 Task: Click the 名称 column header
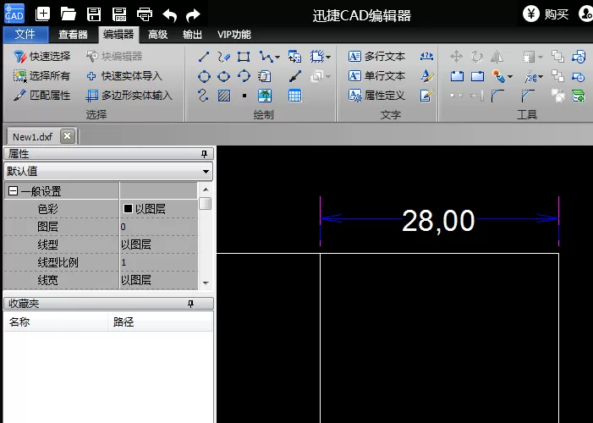(x=56, y=322)
